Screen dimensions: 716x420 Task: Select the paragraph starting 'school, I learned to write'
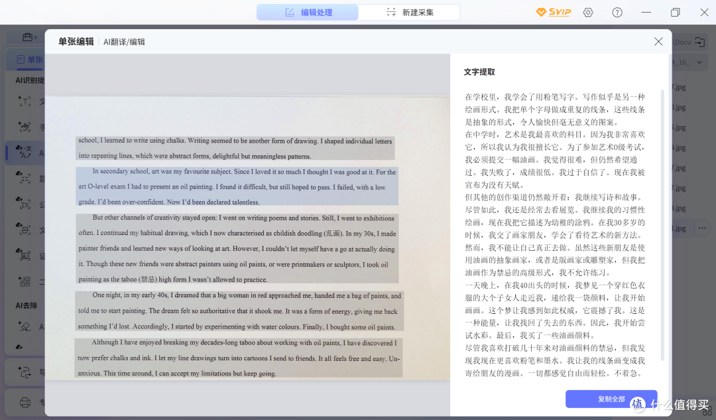(235, 148)
